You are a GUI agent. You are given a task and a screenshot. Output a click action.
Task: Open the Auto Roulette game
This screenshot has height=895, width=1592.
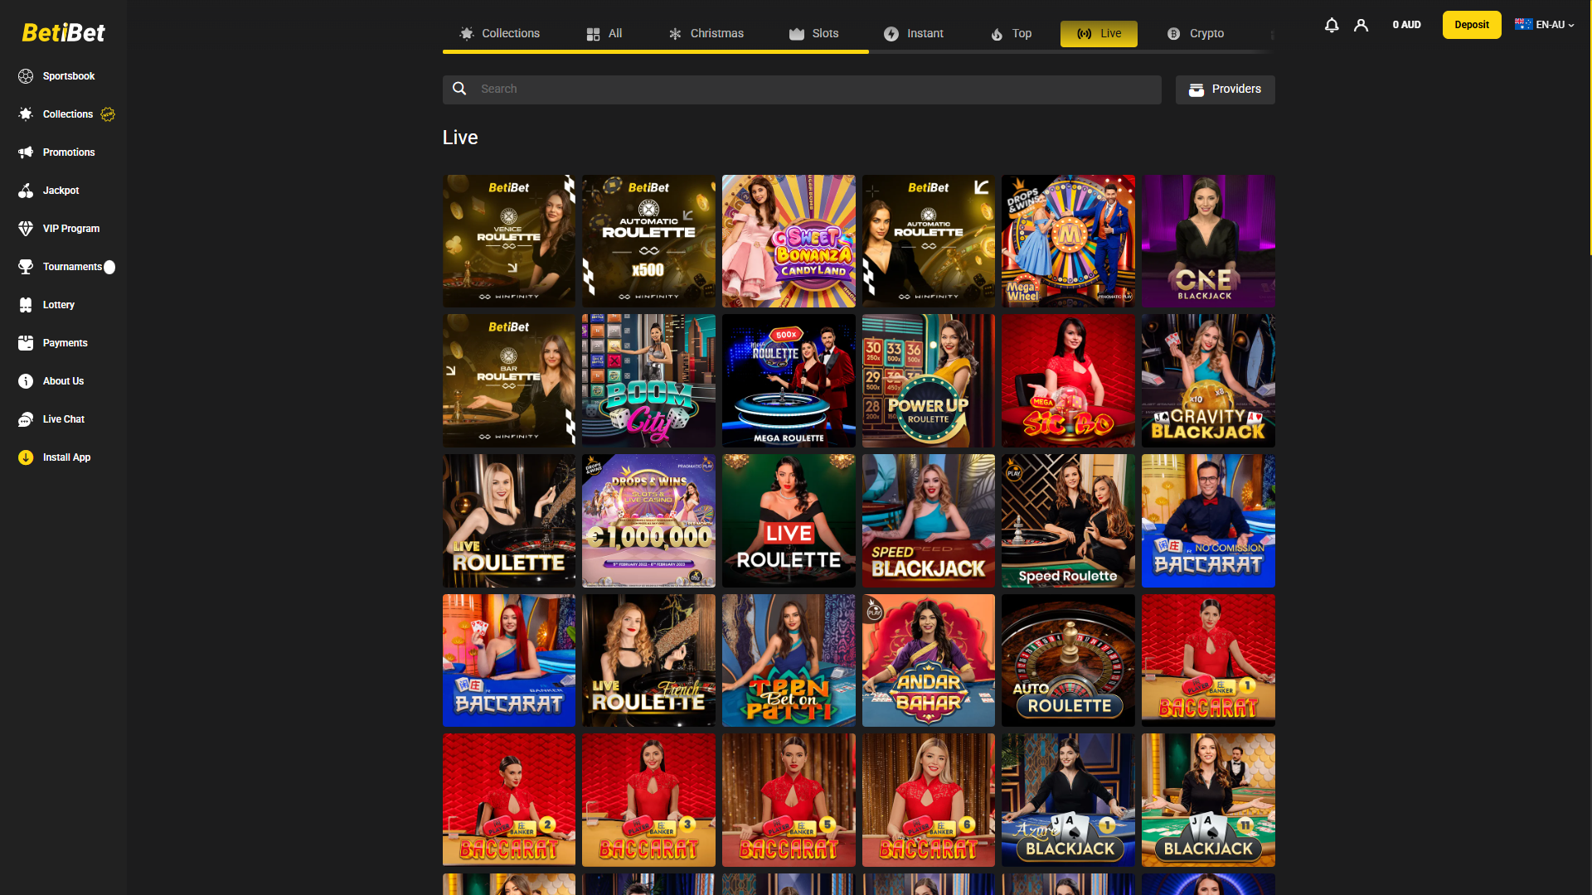tap(1068, 660)
